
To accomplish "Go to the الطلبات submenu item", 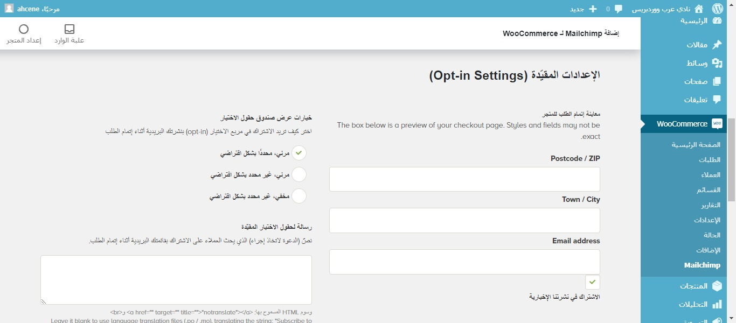I will [709, 160].
